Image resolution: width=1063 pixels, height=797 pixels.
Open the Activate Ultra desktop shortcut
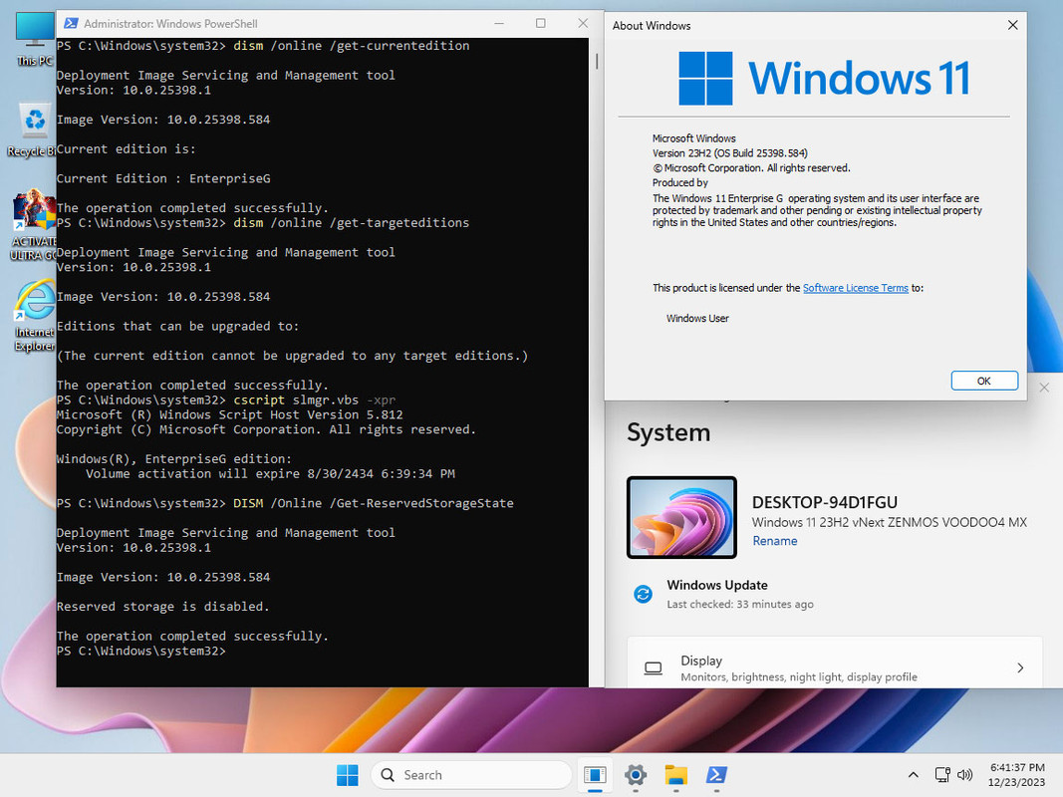(34, 226)
